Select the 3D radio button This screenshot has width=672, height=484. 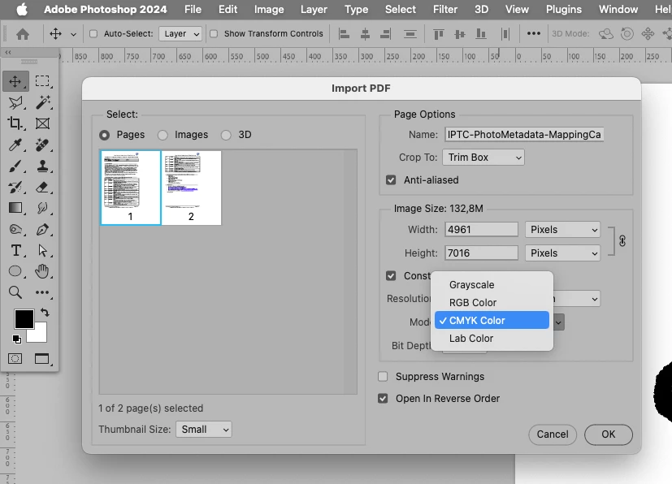coord(226,135)
